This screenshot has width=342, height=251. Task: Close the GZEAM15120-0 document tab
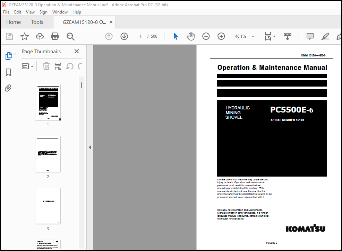(x=111, y=22)
